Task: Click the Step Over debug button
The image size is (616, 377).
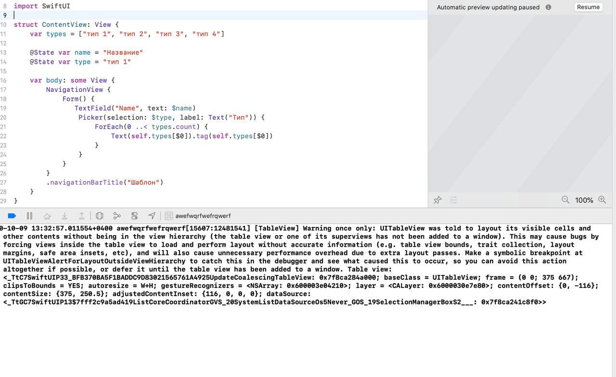Action: [47, 216]
